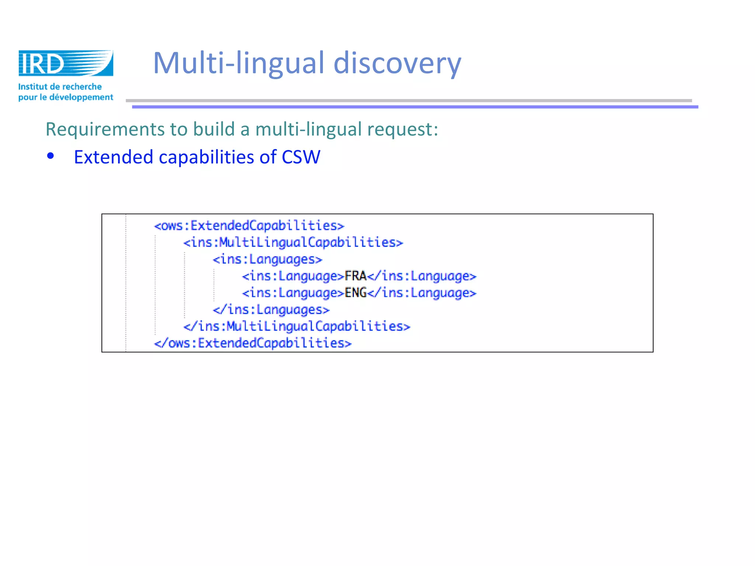Click the 'Multi-lingual discovery' slide title
Viewport: 755px width, 566px height.
point(307,63)
